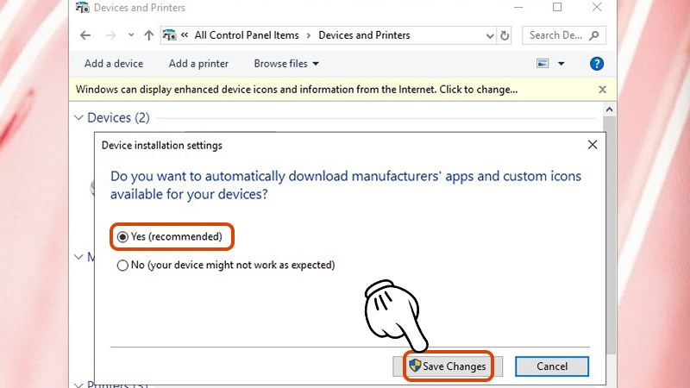Screen dimensions: 690x388
Task: Select the No radio option
Action: (x=122, y=266)
